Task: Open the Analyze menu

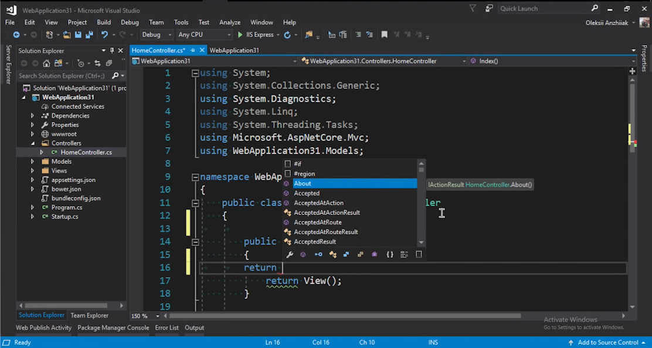Action: click(x=230, y=22)
